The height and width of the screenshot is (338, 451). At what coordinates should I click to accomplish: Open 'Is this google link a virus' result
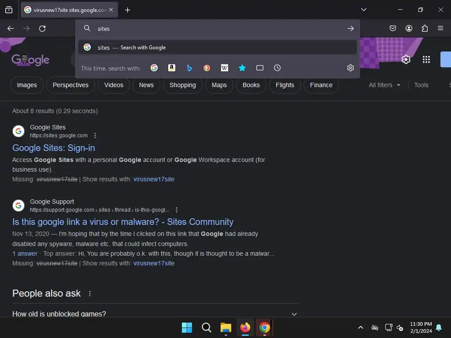click(x=123, y=222)
